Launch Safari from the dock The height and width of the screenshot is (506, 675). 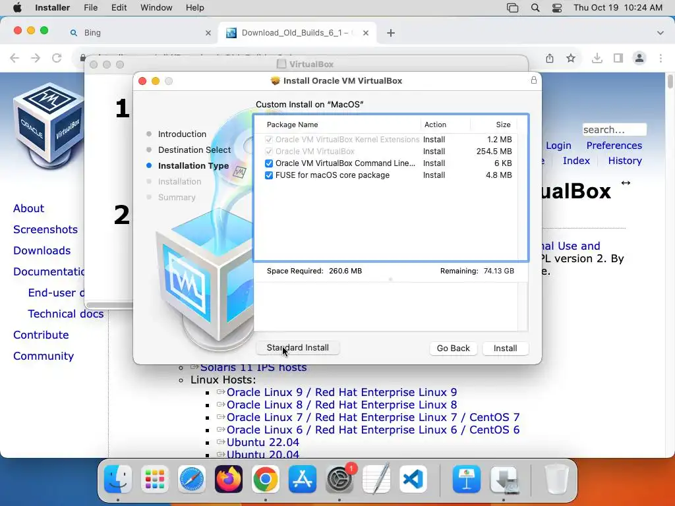(x=192, y=479)
